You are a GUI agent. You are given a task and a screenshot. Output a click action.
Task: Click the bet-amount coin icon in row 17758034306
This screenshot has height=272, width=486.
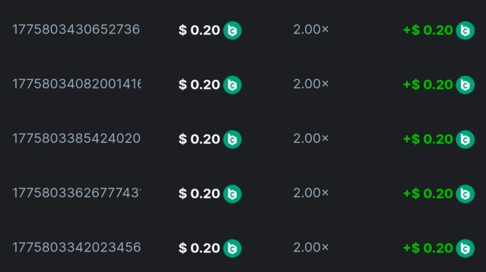click(x=232, y=31)
